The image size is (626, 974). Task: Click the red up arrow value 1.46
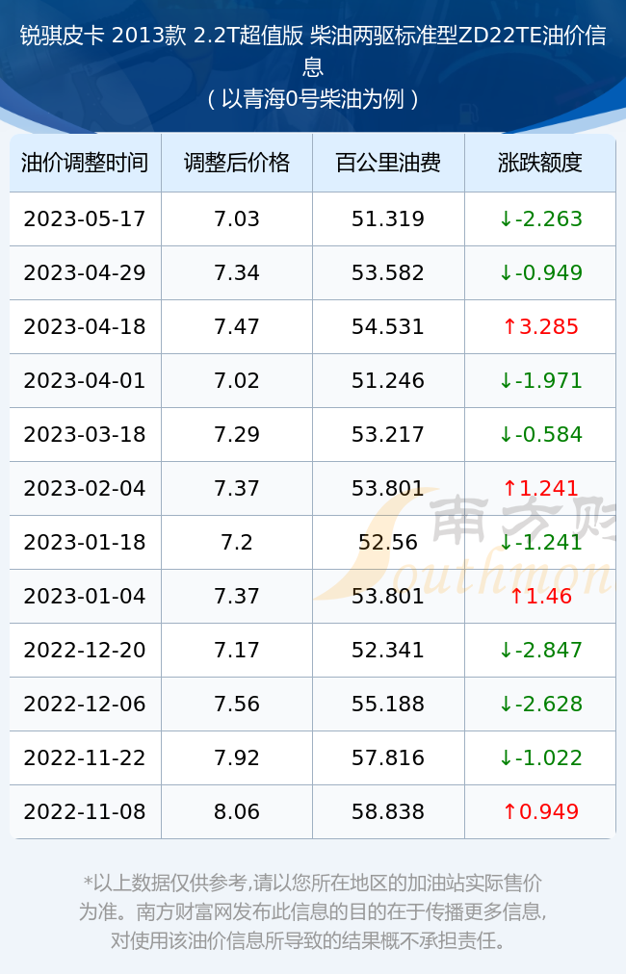point(541,597)
